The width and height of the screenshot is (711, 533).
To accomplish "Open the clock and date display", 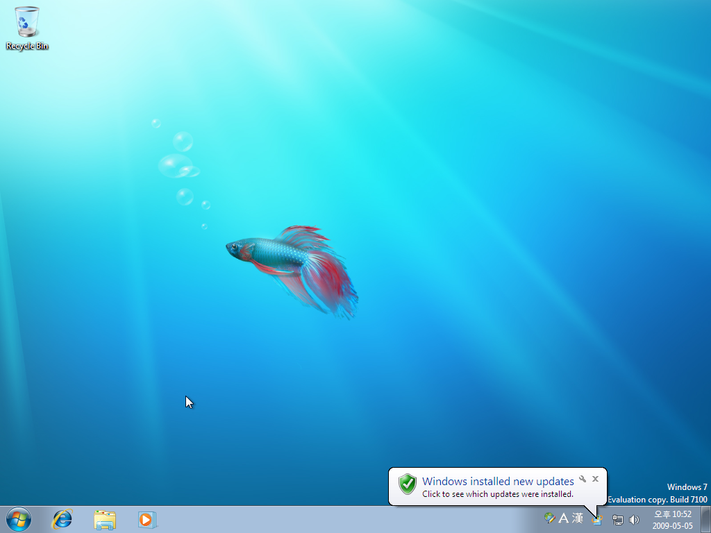I will pyautogui.click(x=672, y=520).
